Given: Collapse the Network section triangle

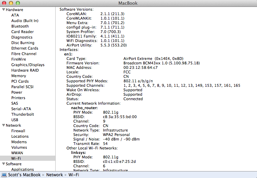Looking at the screenshot, I should coord(3,125).
